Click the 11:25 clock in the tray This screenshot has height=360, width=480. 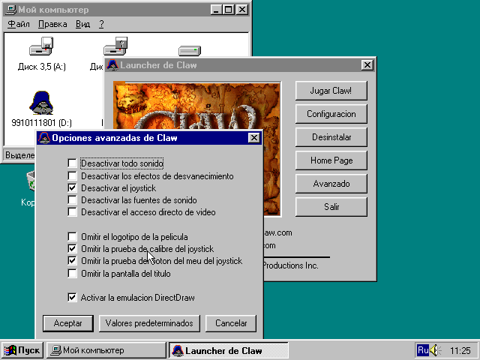460,350
